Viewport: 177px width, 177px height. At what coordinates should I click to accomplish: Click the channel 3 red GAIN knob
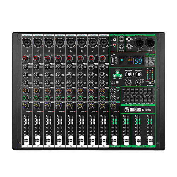pos(47,58)
